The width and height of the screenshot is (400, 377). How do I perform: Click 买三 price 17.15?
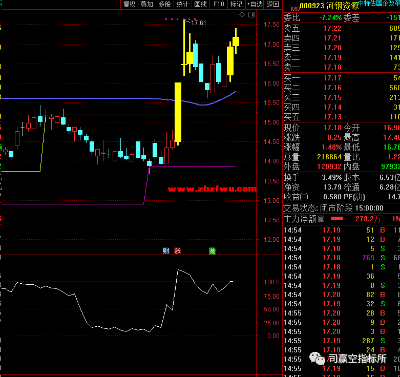[x=332, y=97]
